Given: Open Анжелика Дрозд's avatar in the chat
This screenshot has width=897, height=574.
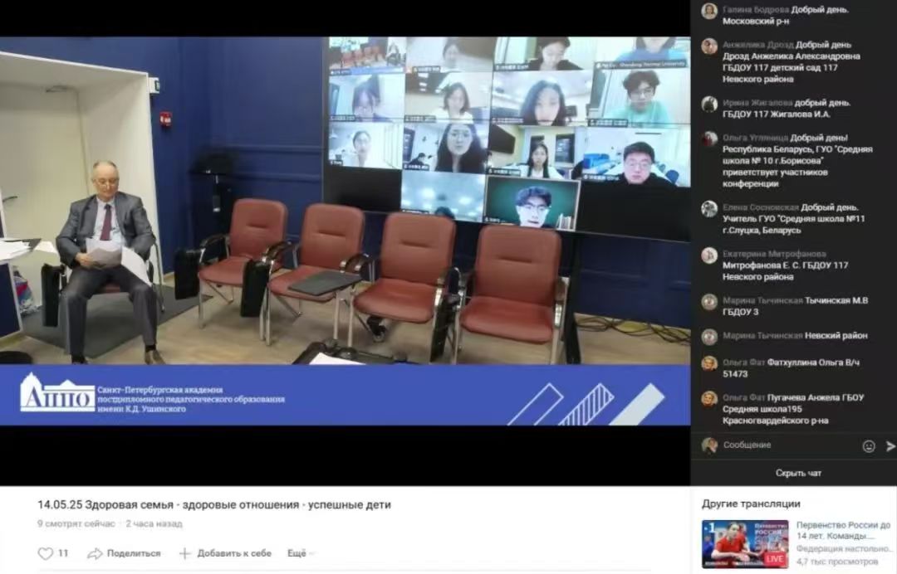Looking at the screenshot, I should pyautogui.click(x=709, y=46).
